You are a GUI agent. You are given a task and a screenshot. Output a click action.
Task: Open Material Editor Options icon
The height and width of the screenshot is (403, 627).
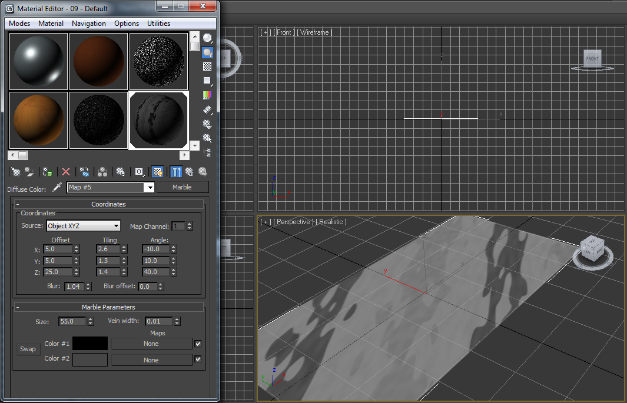point(208,124)
